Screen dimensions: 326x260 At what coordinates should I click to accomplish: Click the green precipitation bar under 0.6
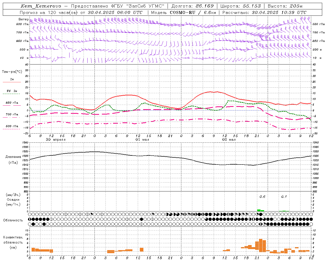(x=259, y=210)
